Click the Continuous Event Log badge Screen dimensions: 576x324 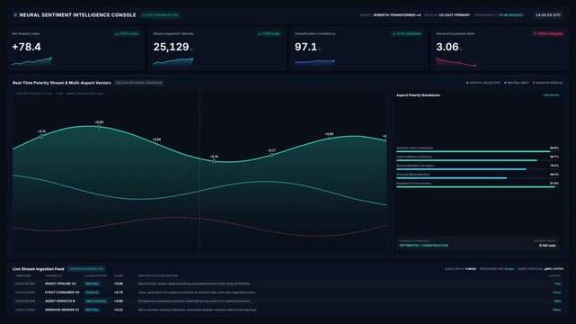(86, 269)
